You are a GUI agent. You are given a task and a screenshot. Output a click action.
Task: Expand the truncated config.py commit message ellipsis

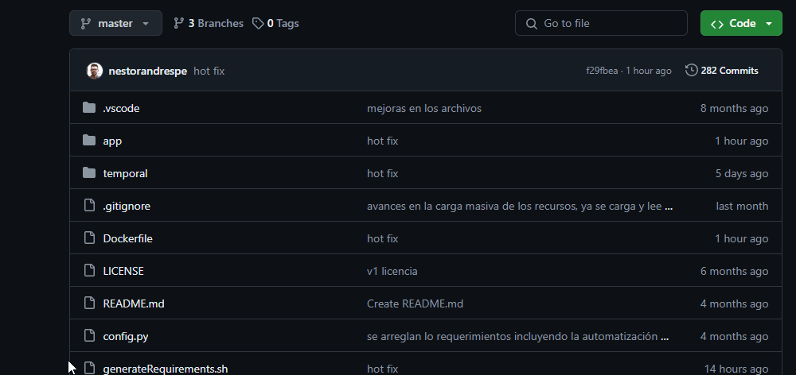coord(665,337)
